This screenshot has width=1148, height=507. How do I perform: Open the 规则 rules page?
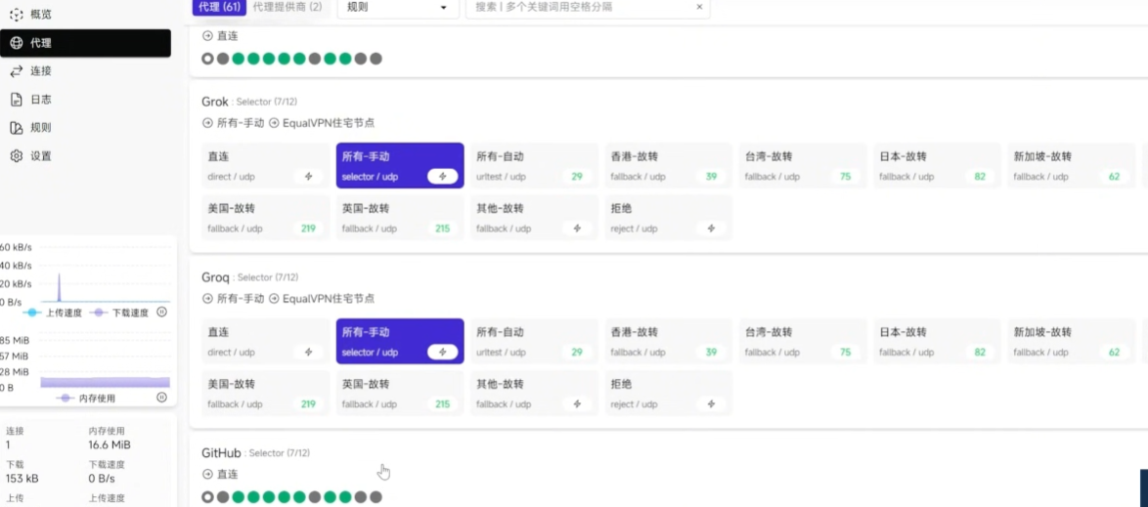(86, 128)
